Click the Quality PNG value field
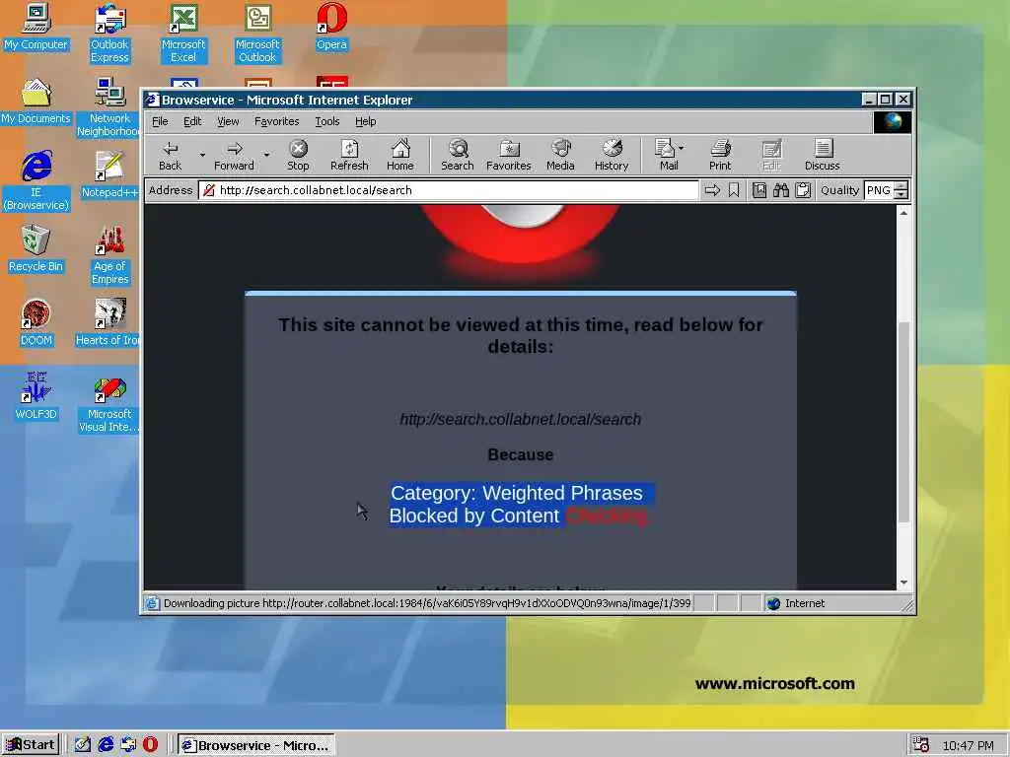The image size is (1010, 757). [879, 190]
